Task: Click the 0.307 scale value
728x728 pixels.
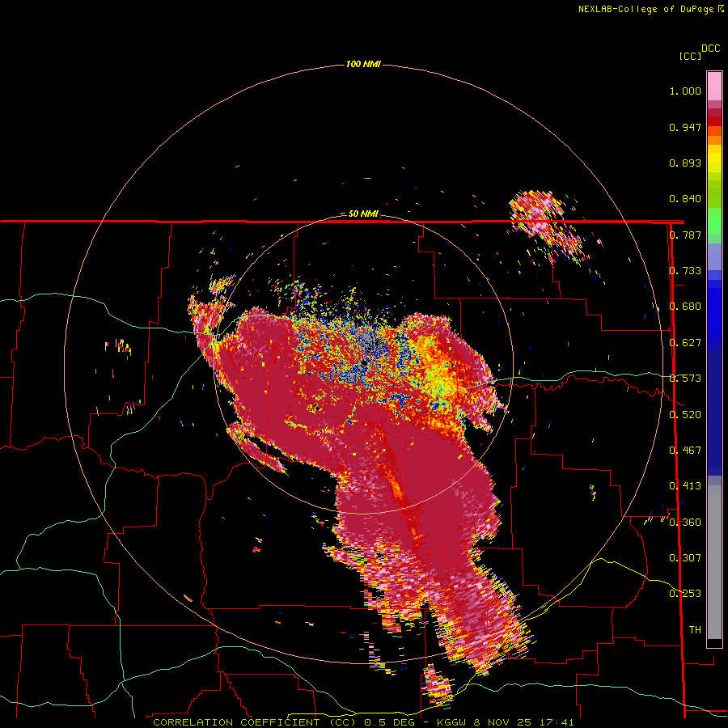Action: coord(685,558)
